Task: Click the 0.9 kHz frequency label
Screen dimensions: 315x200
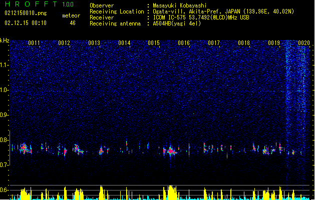Action: (4, 115)
